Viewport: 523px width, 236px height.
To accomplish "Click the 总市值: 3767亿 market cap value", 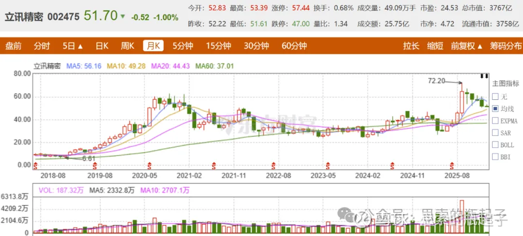I will 486,8.
